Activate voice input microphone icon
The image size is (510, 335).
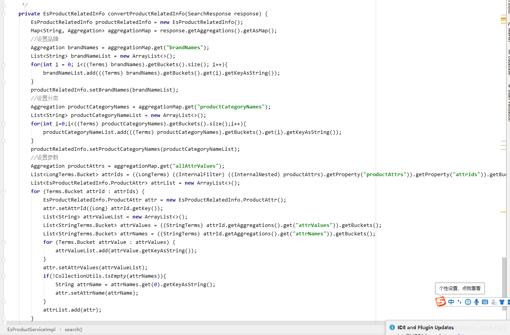477,302
